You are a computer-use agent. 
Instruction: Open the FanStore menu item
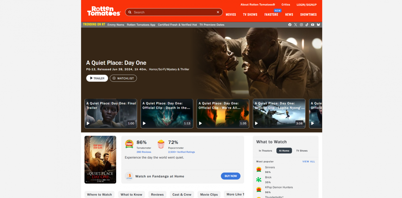pyautogui.click(x=271, y=15)
